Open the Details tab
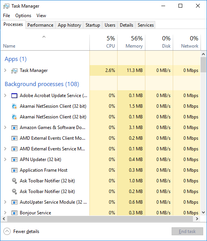Viewport: 207px width, 241px height. (127, 25)
